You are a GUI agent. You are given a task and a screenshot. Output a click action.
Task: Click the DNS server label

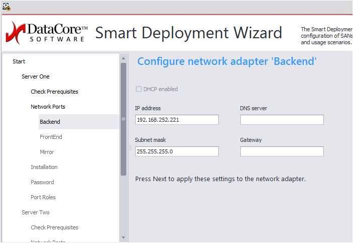point(253,108)
